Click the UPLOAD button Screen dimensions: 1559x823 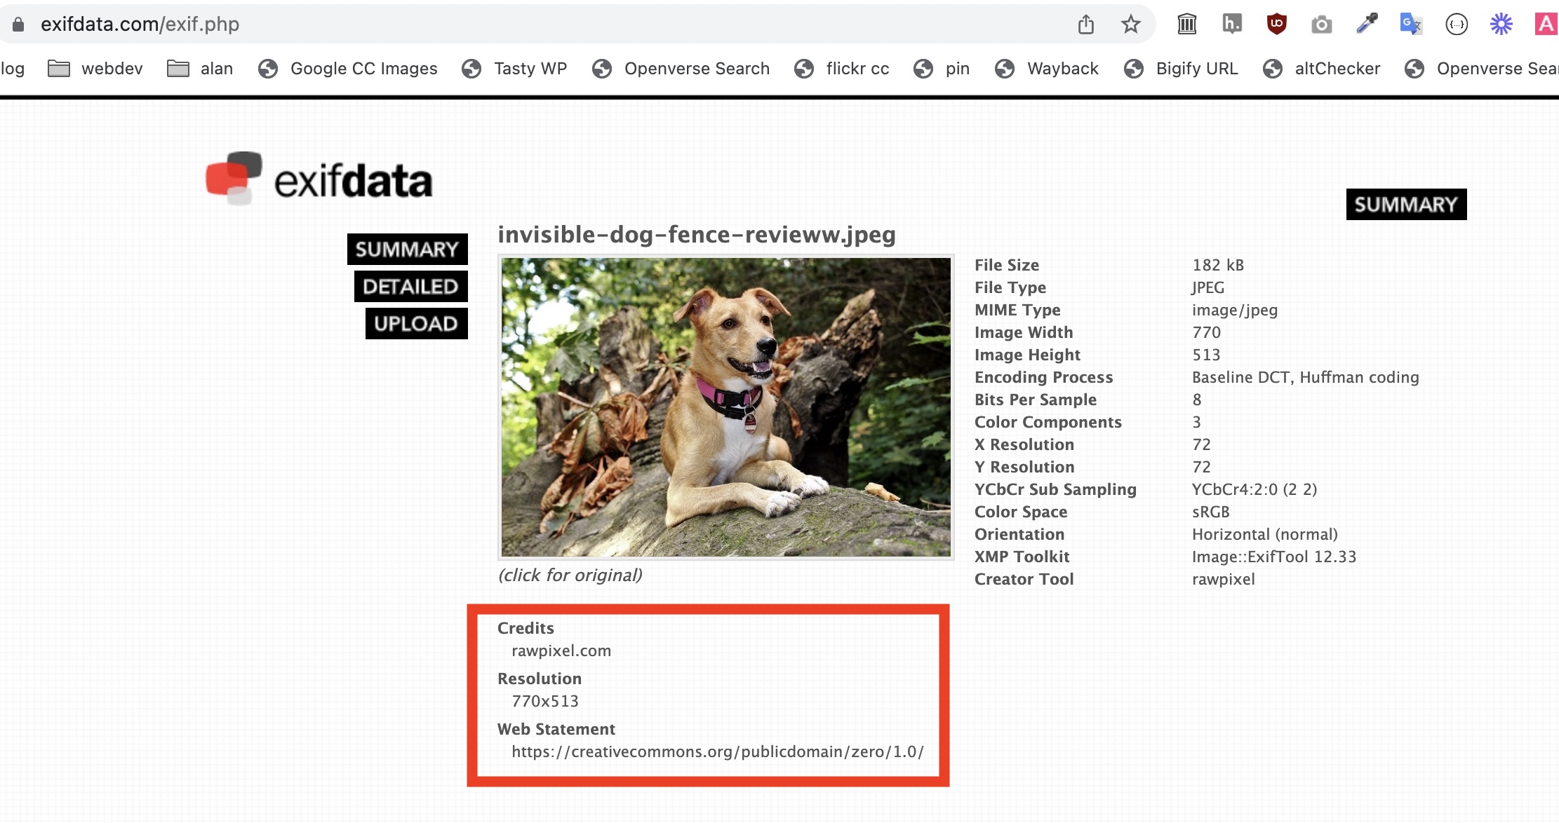pyautogui.click(x=416, y=324)
